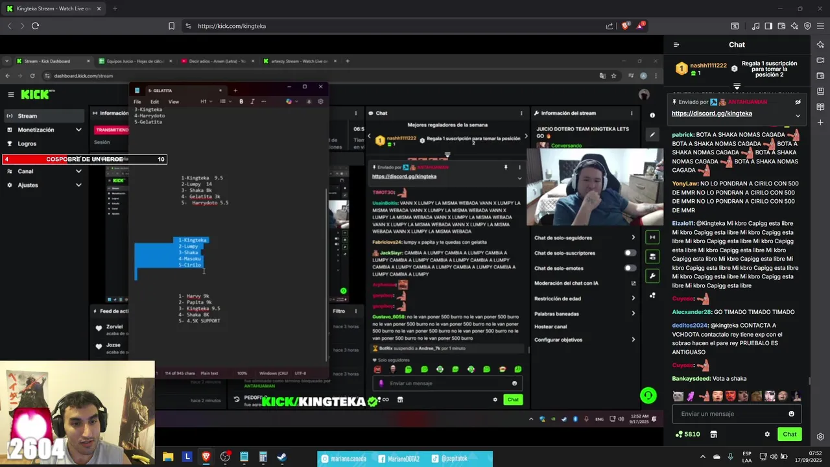Toggle italic in streamed Notepad toolbar
The width and height of the screenshot is (830, 467).
[252, 101]
